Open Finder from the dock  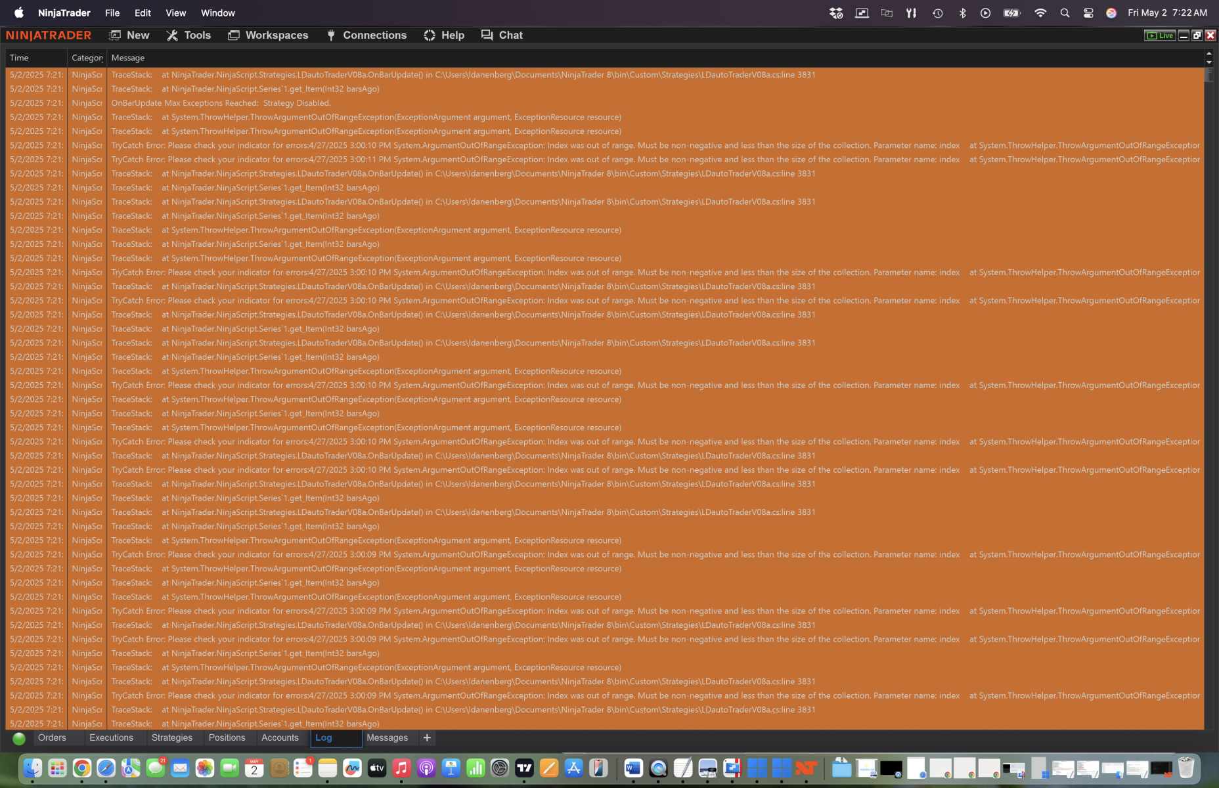tap(32, 768)
